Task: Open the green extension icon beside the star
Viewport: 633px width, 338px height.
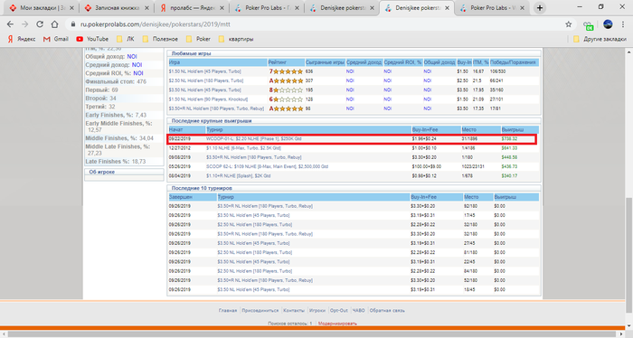Action: (x=589, y=25)
